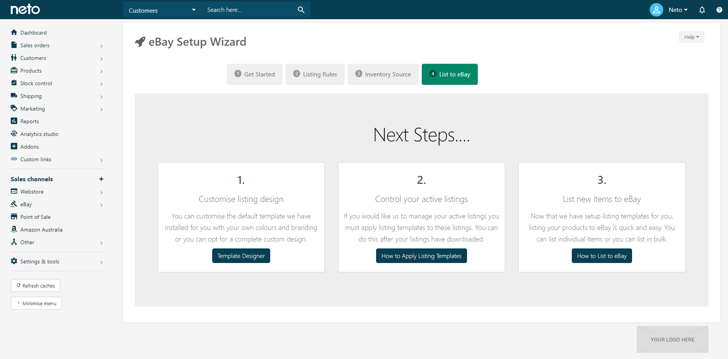Expand the Marketing submenu chevron

(x=101, y=109)
